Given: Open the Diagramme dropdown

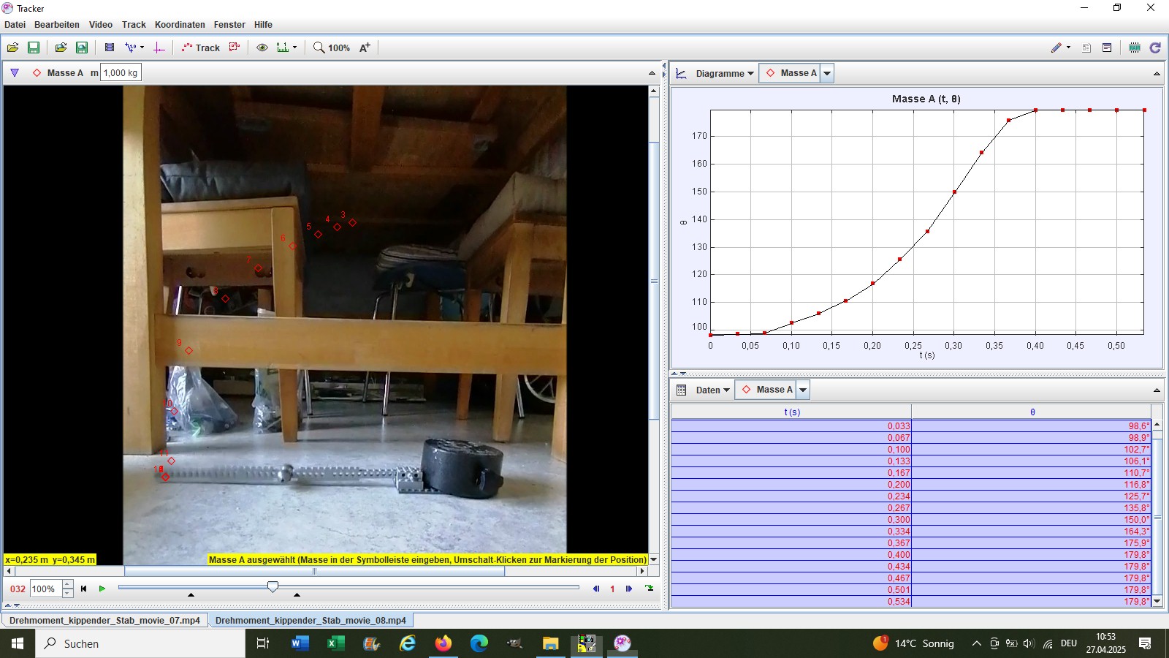Looking at the screenshot, I should pos(724,73).
